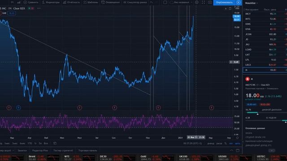The image size is (287, 161).
Task: Open chart settings gear icon
Action: tap(196, 2)
